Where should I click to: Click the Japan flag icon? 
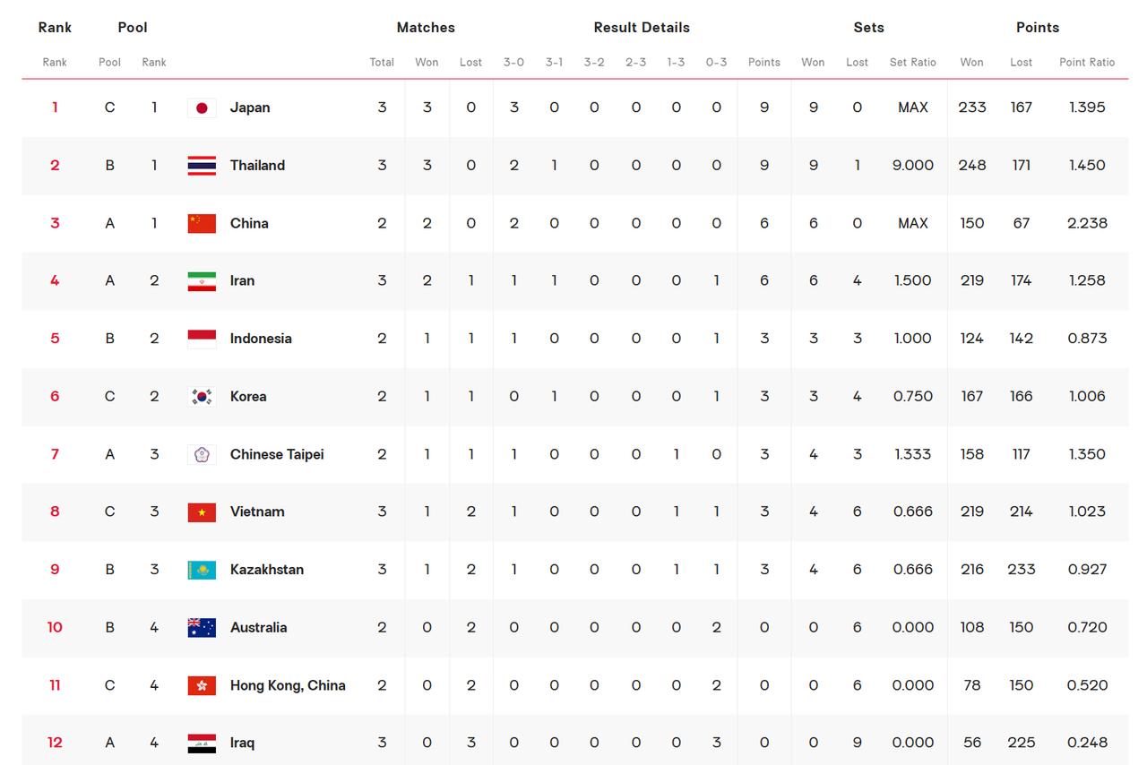point(202,107)
